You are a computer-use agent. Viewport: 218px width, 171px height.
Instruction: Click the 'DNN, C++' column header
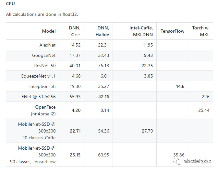[75, 31]
